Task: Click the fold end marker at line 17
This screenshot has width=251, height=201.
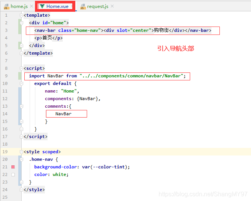Action: 21,137
